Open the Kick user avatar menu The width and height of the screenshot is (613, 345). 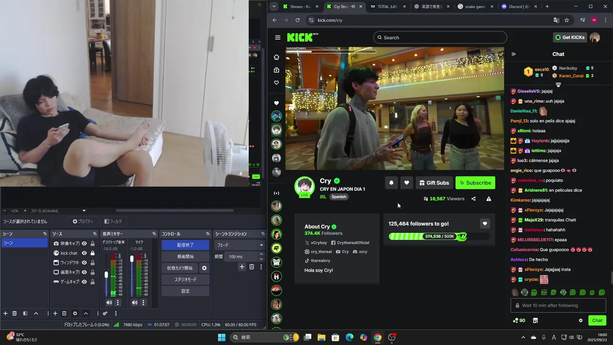click(x=595, y=37)
